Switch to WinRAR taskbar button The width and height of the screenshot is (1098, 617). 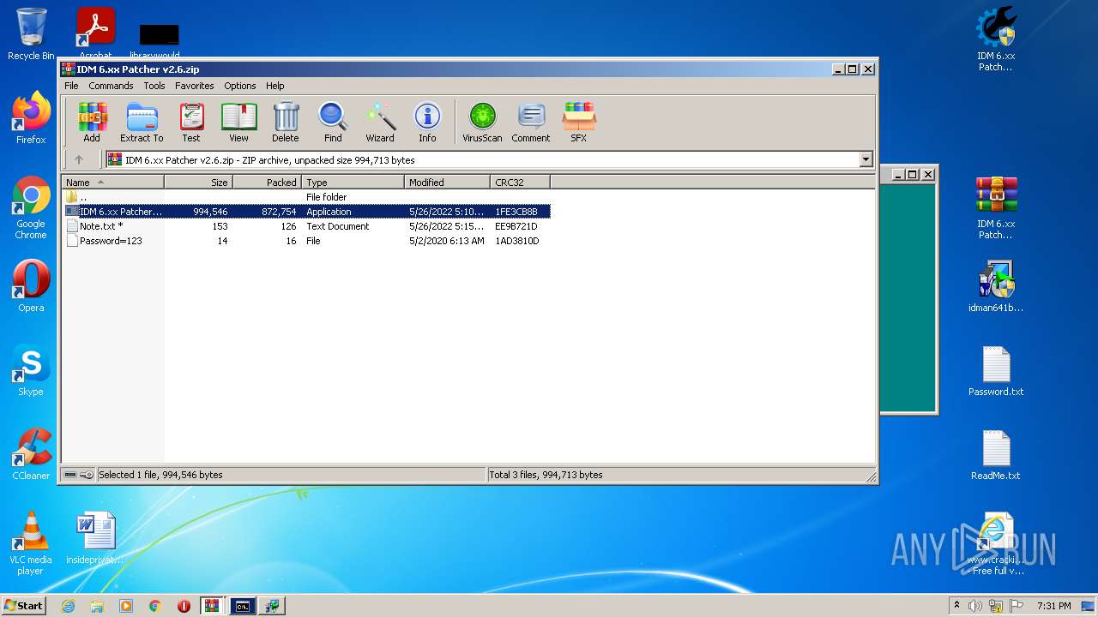(x=213, y=606)
